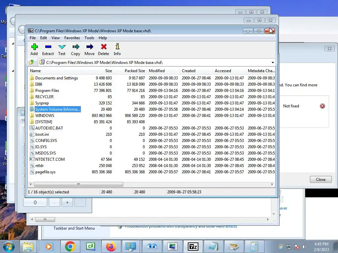Click the taskbar clock showing 4:45 PM
Screen dimensions: 338x253
[x=321, y=244]
